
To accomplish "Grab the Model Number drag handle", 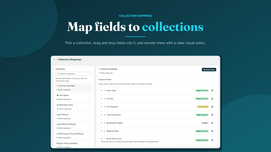I will click(101, 131).
